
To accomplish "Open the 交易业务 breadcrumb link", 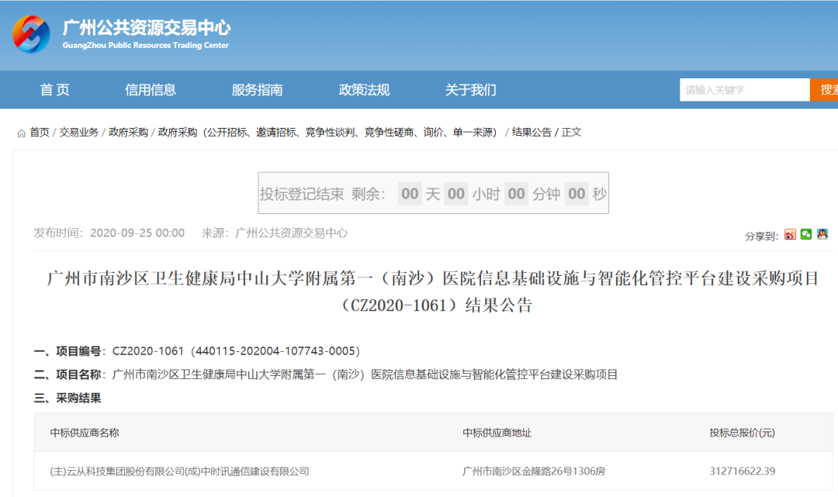I will pyautogui.click(x=79, y=133).
